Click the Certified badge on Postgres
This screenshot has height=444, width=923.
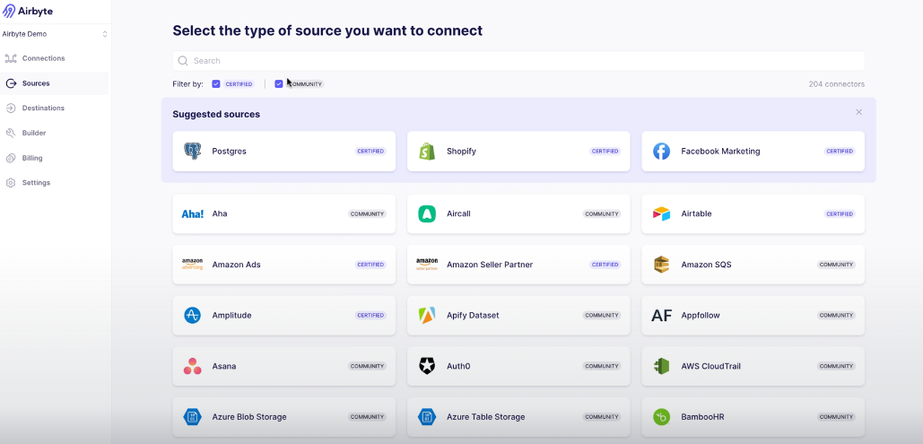point(370,152)
